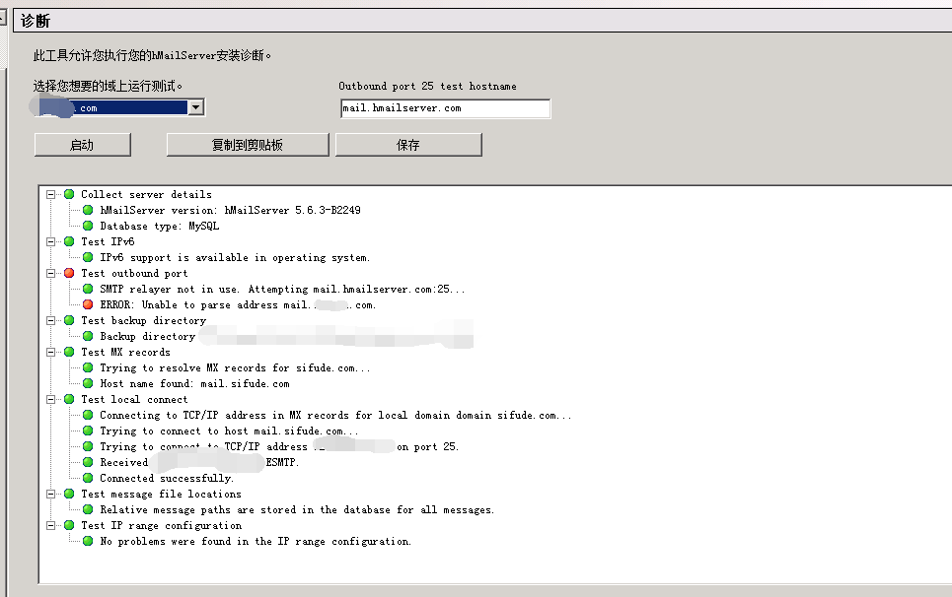
Task: Click green icon next to Test IPv6
Action: click(x=69, y=241)
